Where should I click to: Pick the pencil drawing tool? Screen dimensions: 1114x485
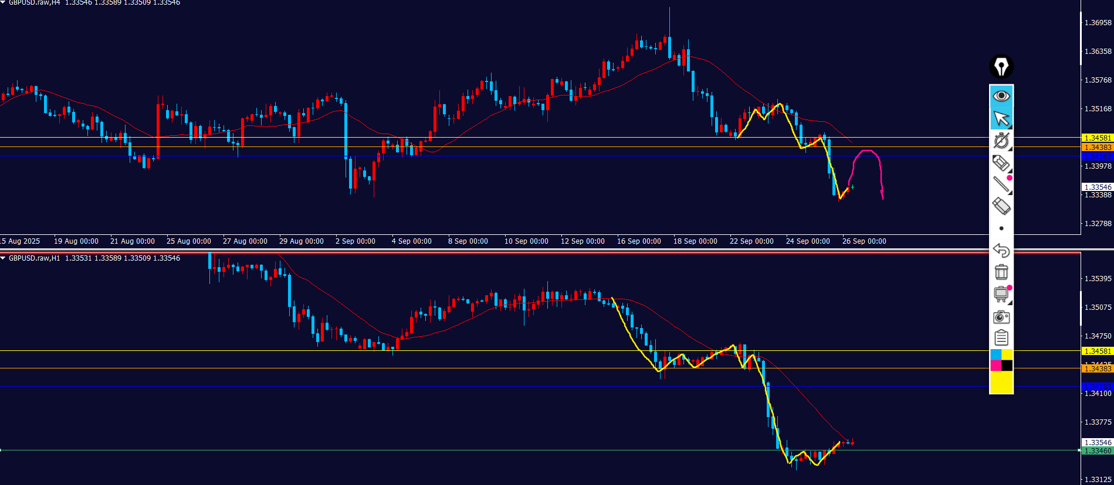pyautogui.click(x=1001, y=163)
